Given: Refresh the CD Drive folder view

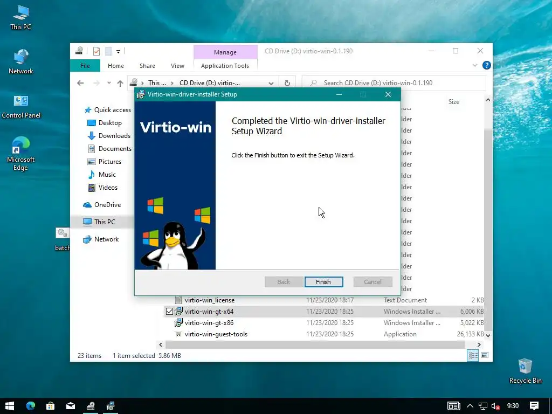Looking at the screenshot, I should pyautogui.click(x=287, y=83).
